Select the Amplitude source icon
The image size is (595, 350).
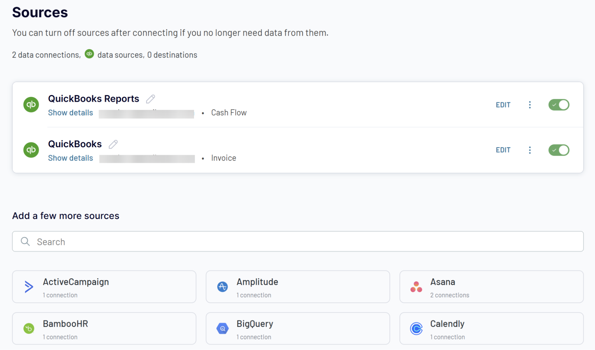point(222,287)
